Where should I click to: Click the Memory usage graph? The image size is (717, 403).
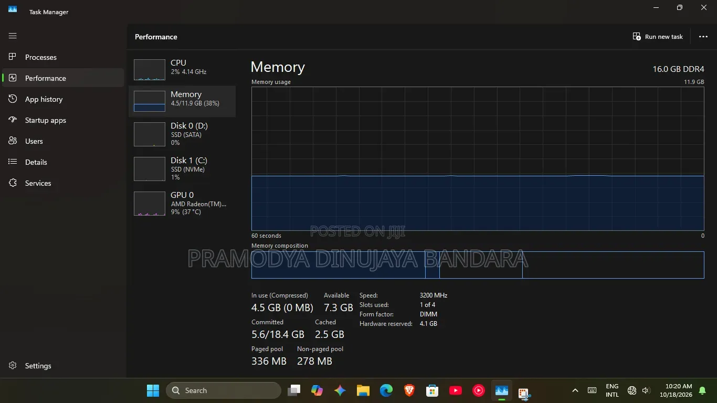(x=478, y=158)
